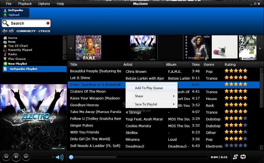The height and width of the screenshot is (163, 264).
Task: Select the track Craters Of The Moon
Action: point(88,91)
